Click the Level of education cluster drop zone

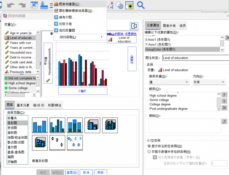click(x=122, y=39)
